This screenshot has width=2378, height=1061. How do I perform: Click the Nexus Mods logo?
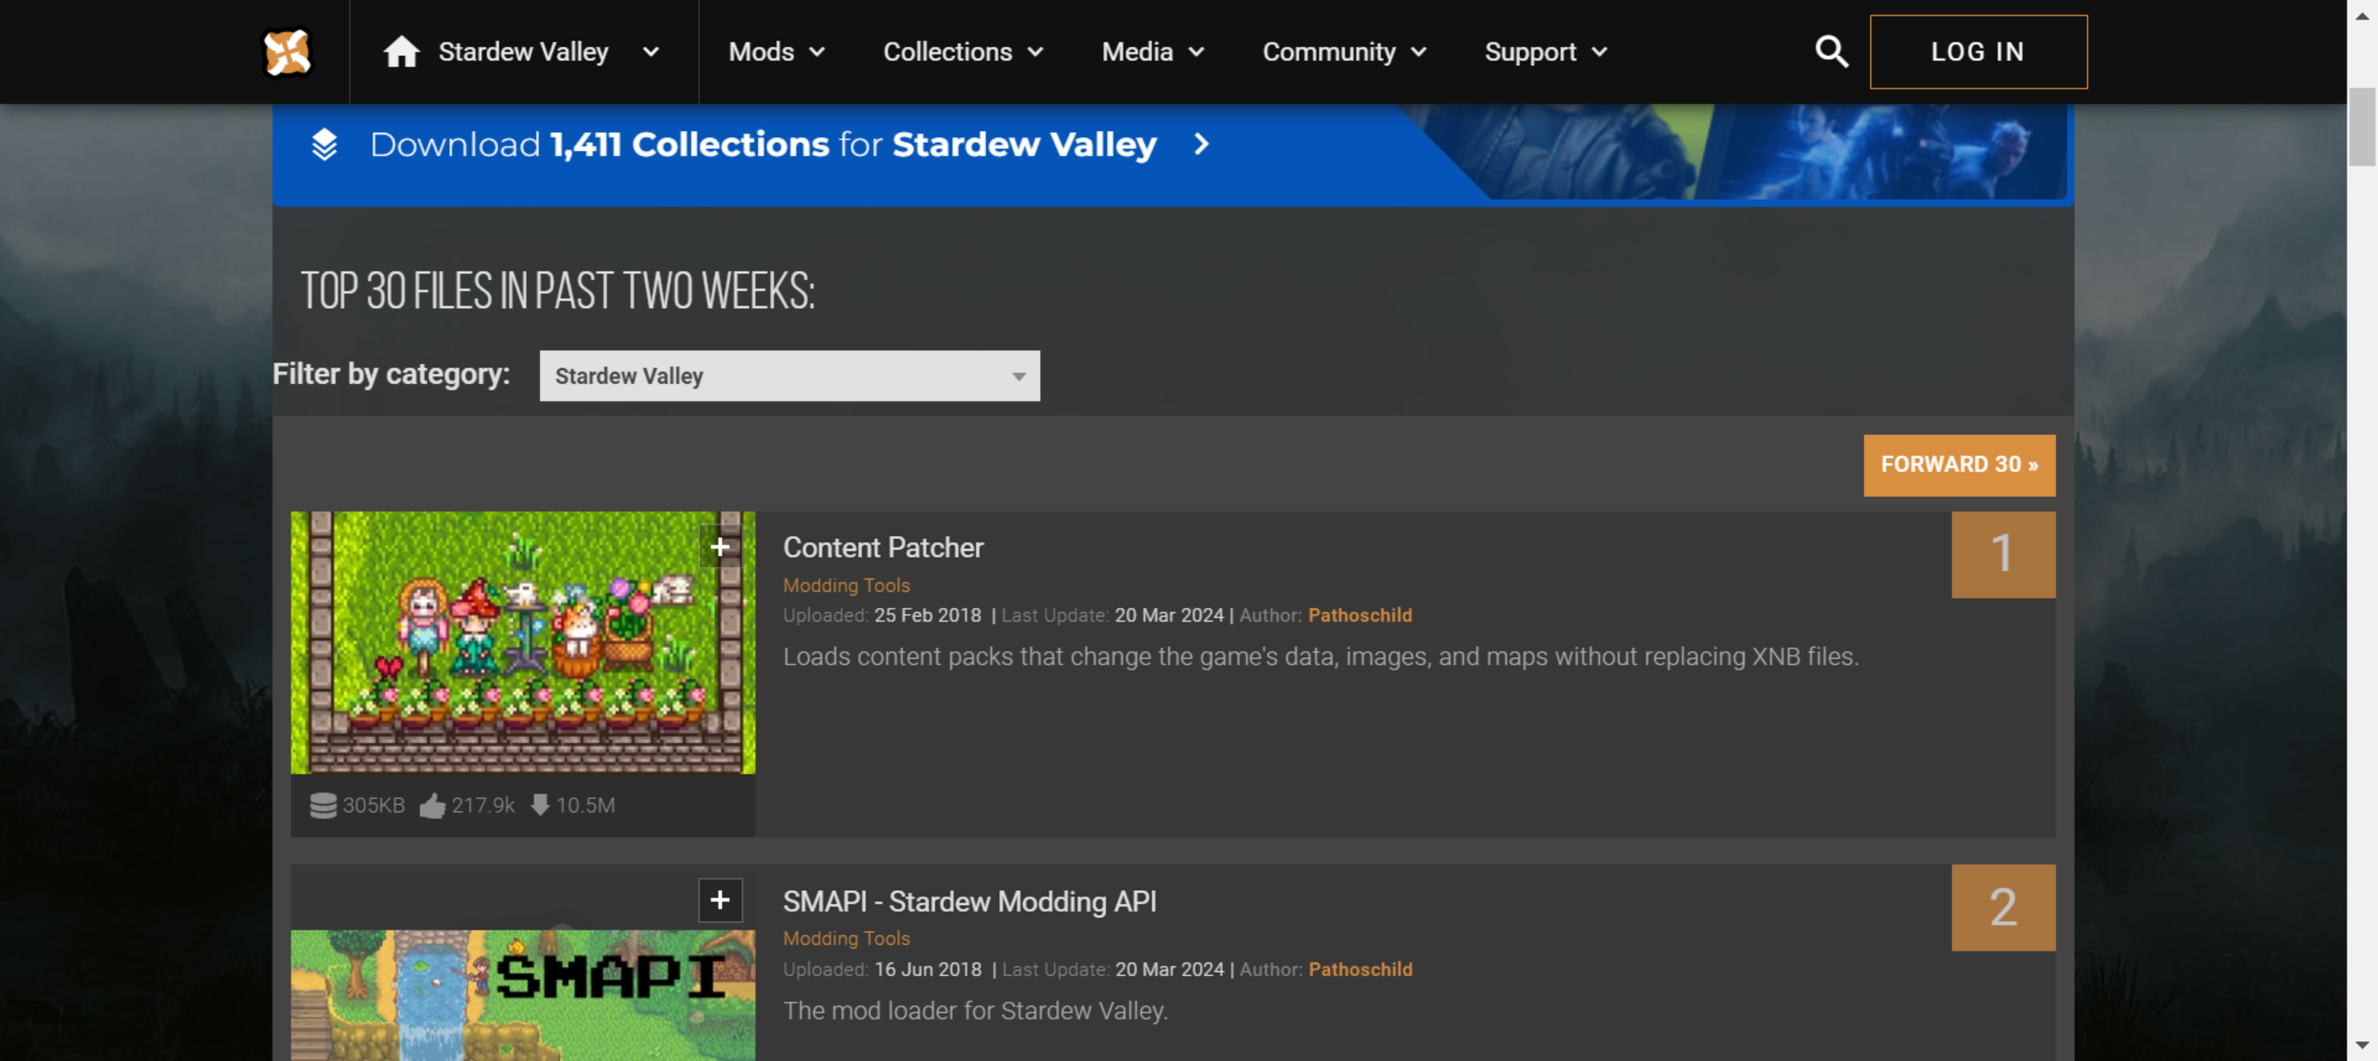tap(288, 52)
